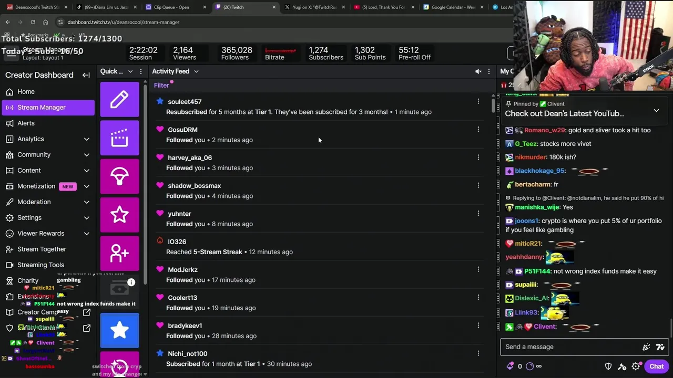Switch to the Yugi on X browser tab
The height and width of the screenshot is (378, 673).
[x=314, y=7]
